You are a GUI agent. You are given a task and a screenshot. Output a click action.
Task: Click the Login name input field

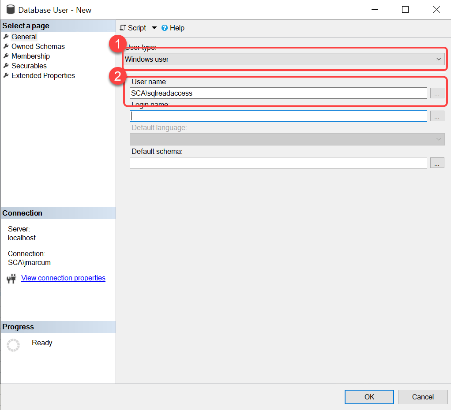click(x=278, y=116)
